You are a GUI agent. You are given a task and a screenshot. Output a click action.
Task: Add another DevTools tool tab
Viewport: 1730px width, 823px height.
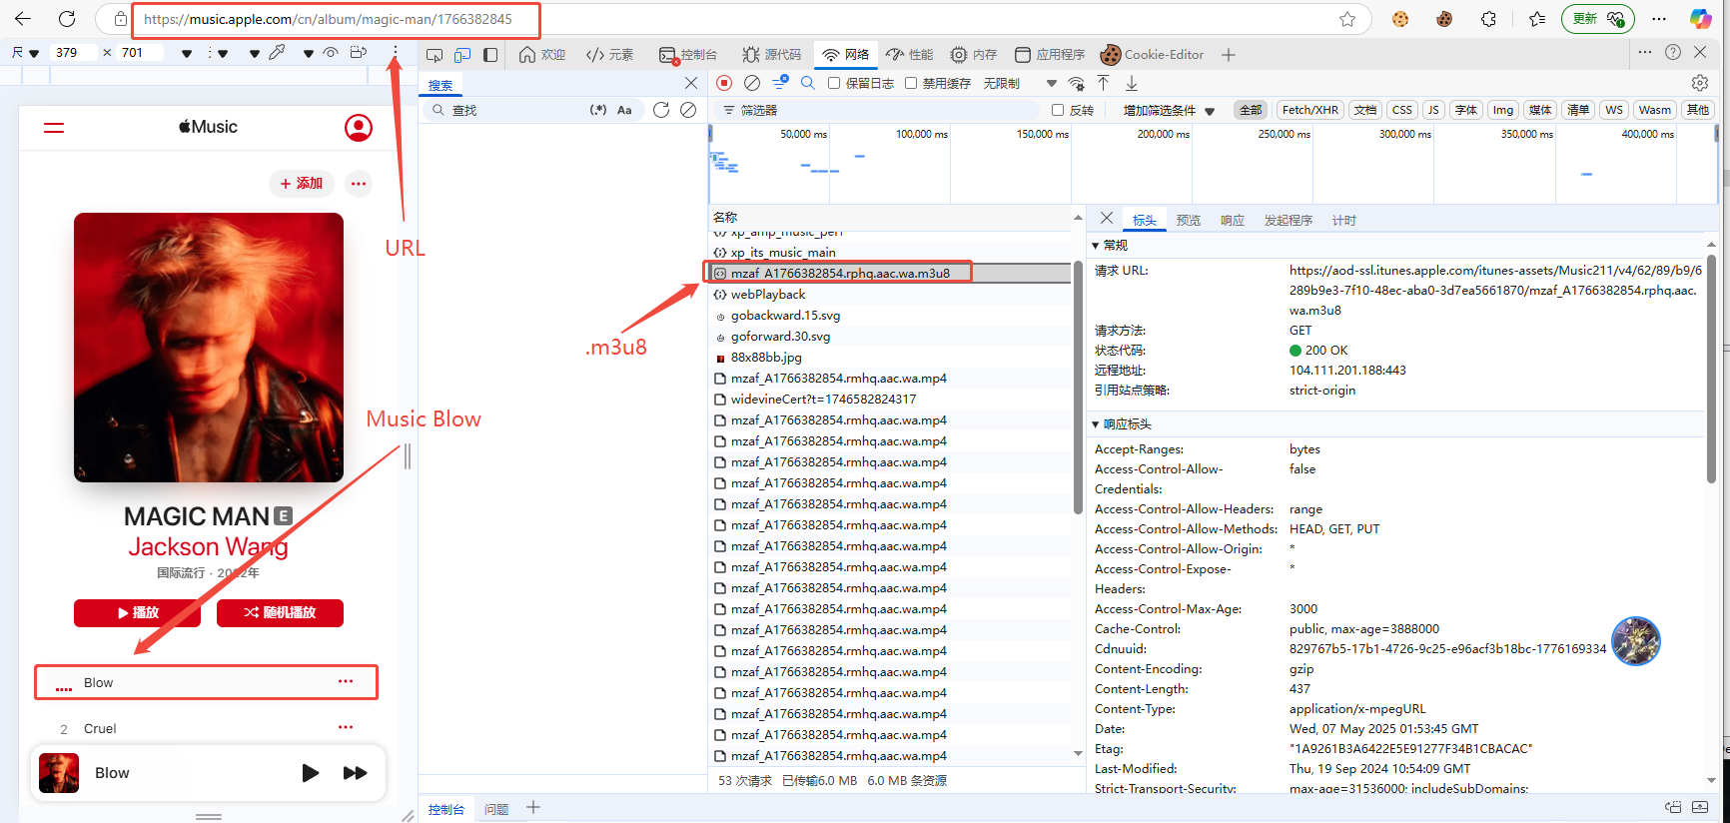point(1229,55)
